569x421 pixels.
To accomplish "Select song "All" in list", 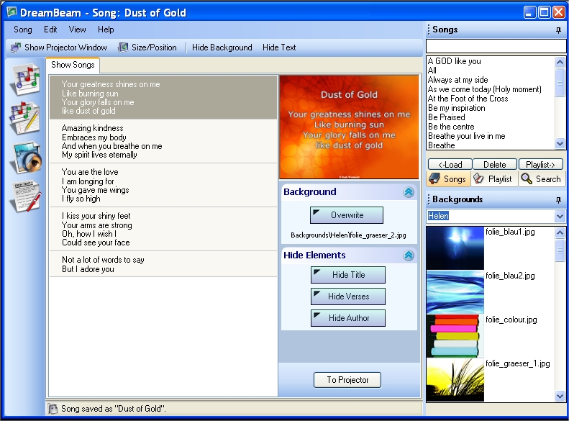I will click(x=432, y=71).
